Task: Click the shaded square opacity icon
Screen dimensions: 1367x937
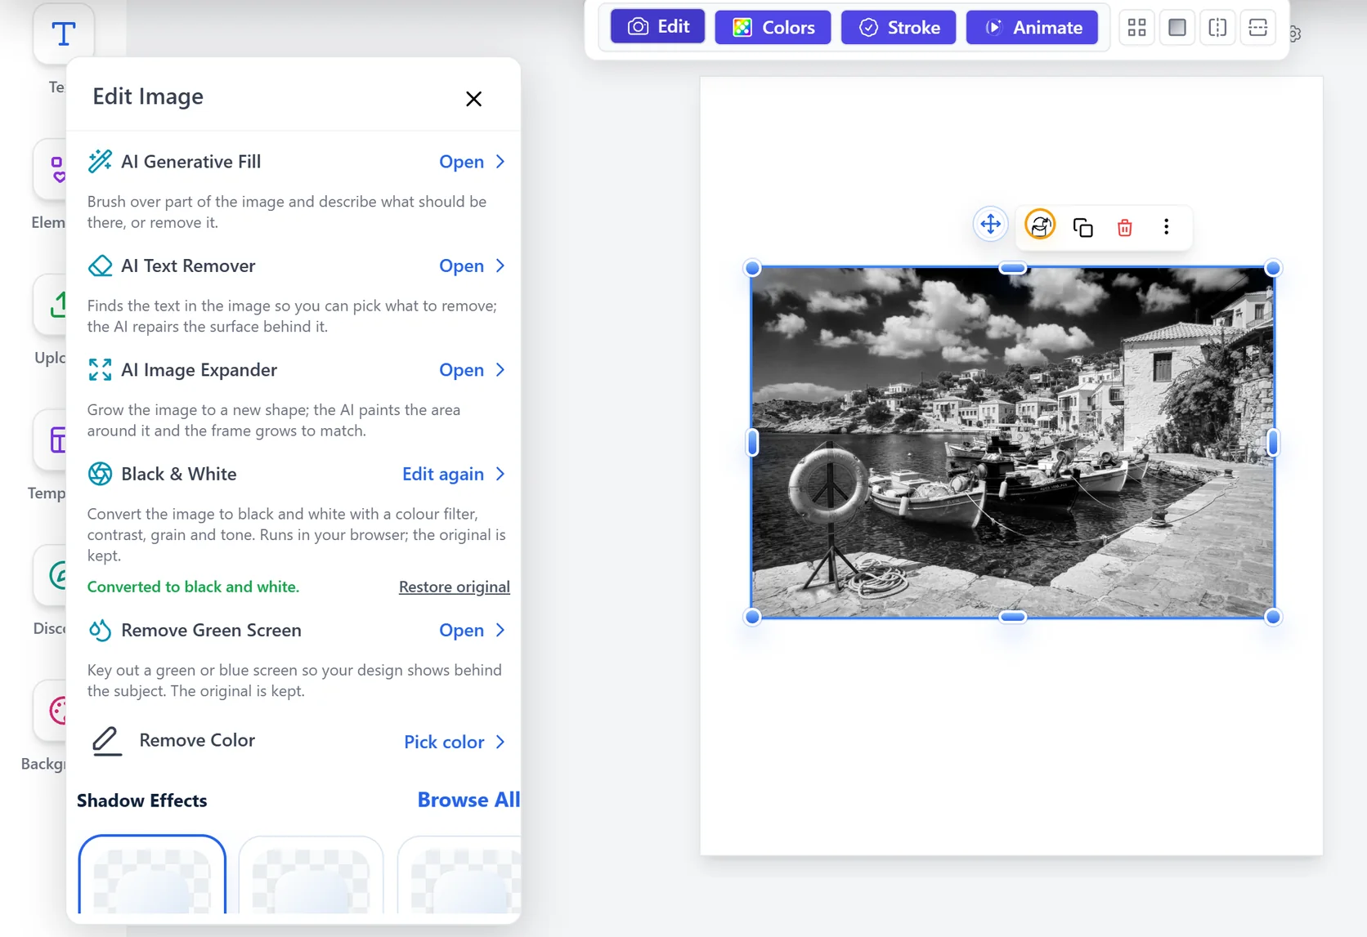Action: (1177, 28)
